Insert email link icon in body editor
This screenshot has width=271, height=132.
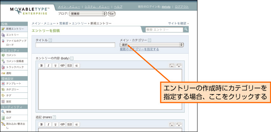pyautogui.click(x=69, y=66)
